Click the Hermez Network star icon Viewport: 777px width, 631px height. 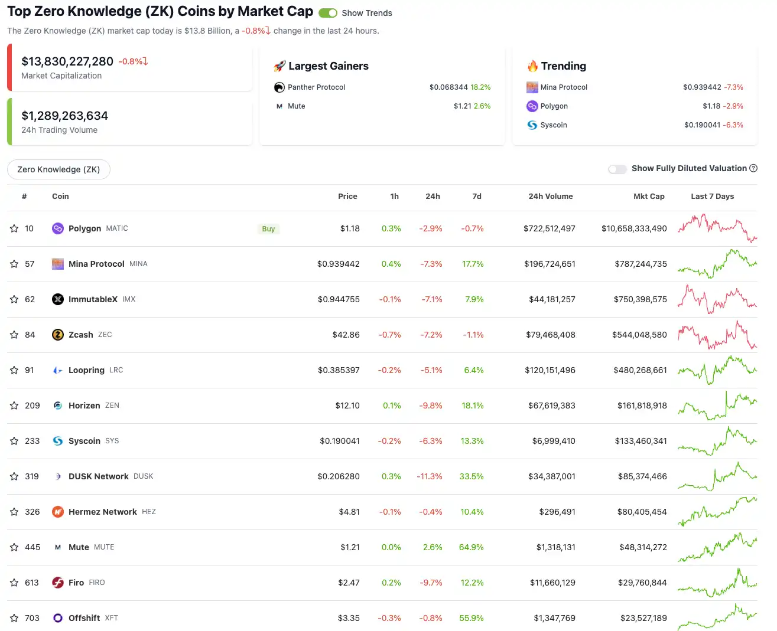click(14, 512)
